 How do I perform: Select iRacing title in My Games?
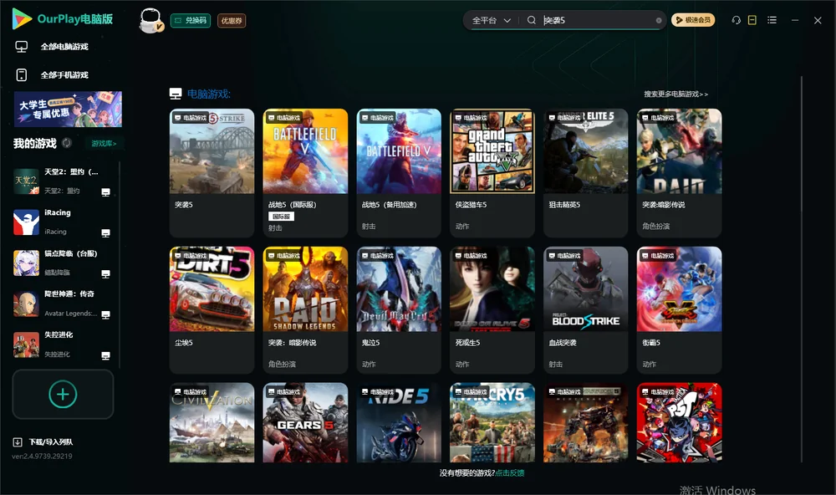coord(58,212)
